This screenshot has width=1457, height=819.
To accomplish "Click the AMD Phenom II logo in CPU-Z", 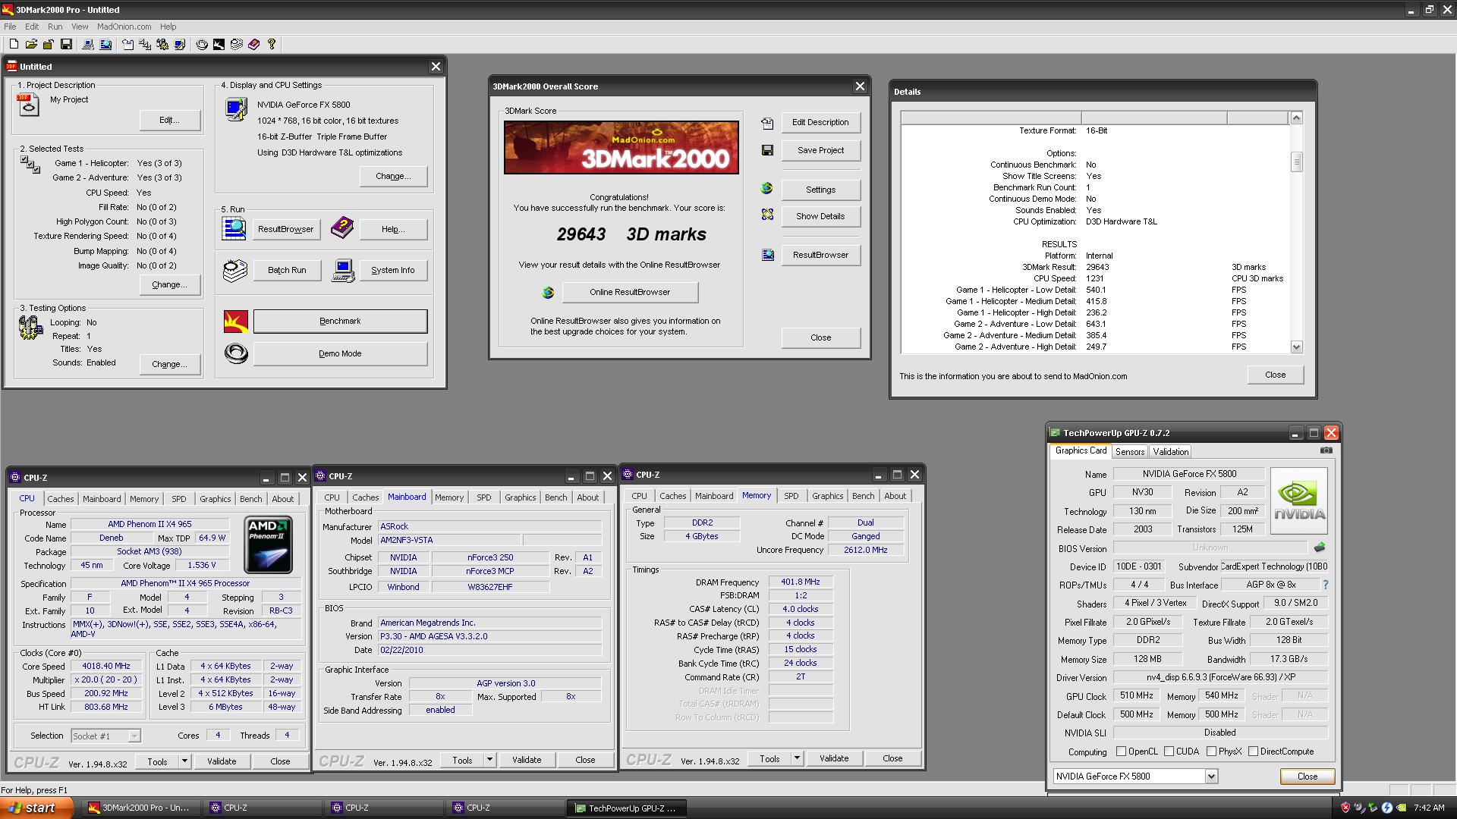I will [x=268, y=545].
